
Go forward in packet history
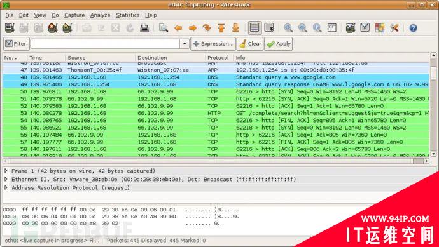coord(193,28)
